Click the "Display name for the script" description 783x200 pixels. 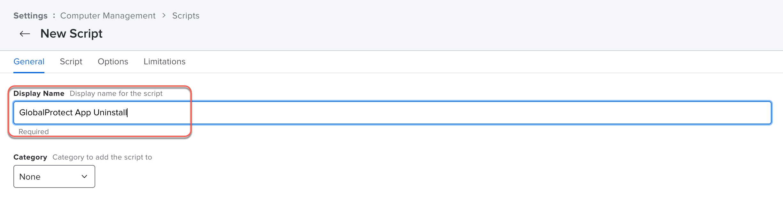pyautogui.click(x=116, y=93)
